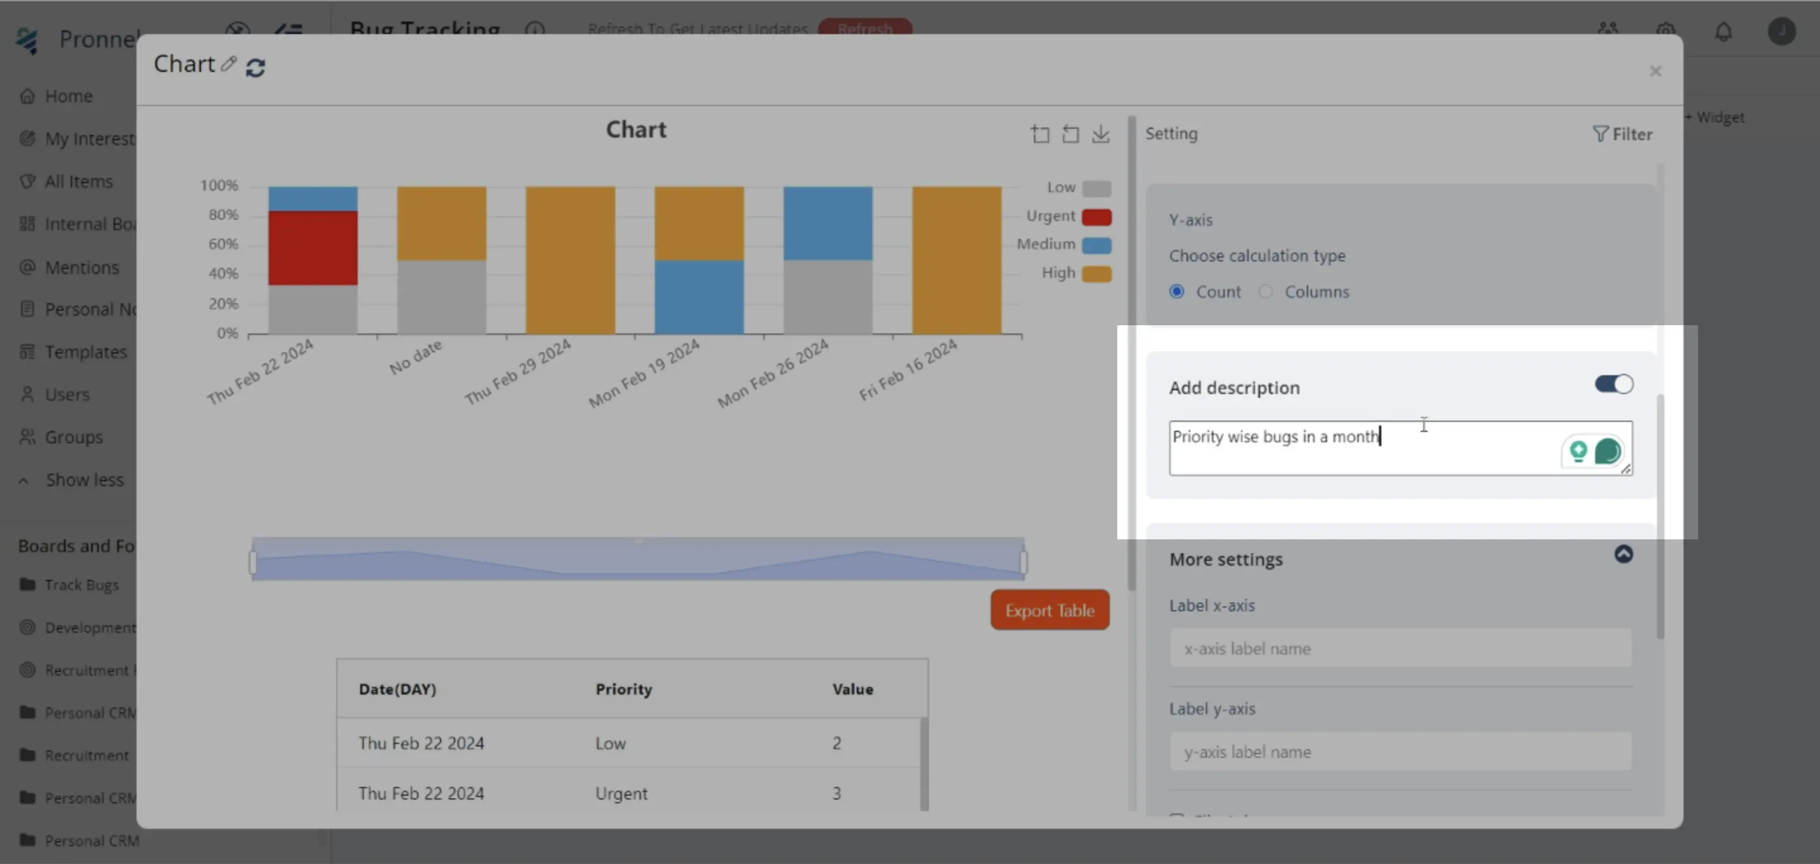Click the Priority column header
This screenshot has width=1820, height=864.
click(623, 690)
